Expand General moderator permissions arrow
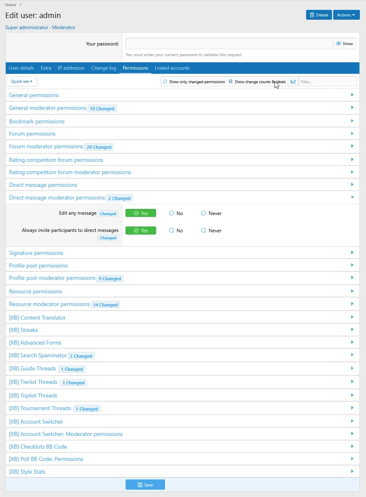 [352, 107]
